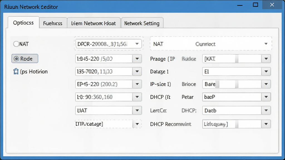Viewport: 285px width, 160px height.
Task: Open the Fuehicss tab
Action: [x=53, y=23]
